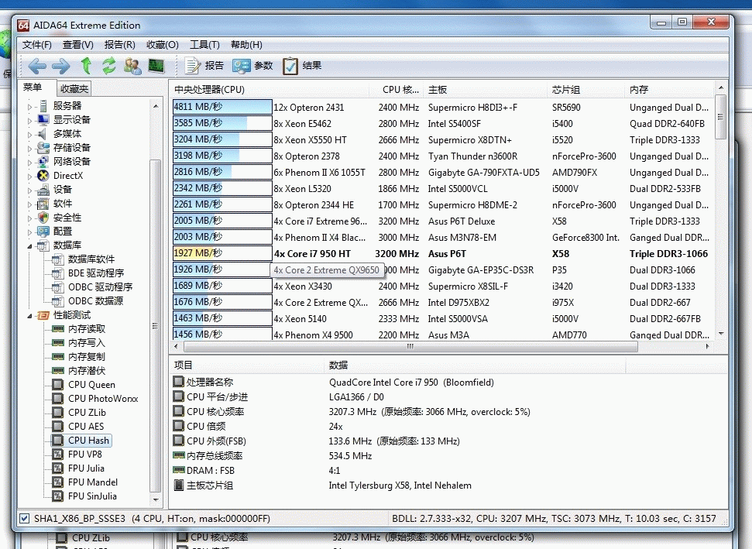
Task: Expand the DirectX tree node
Action: [x=31, y=176]
